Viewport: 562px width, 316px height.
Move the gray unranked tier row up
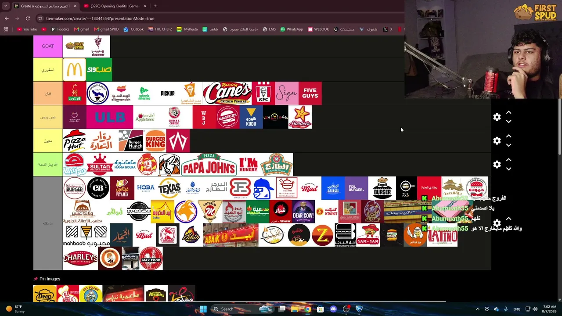point(508,219)
